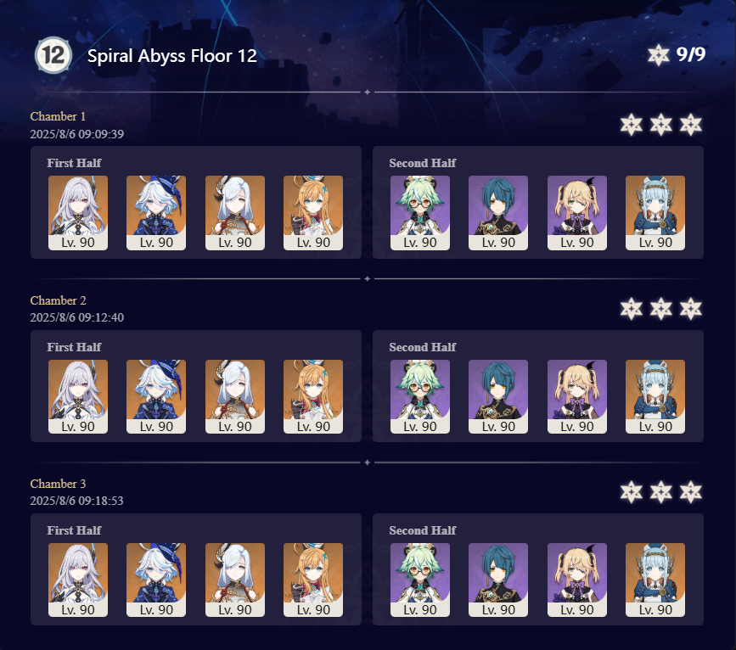Select Chamber 1 first-half white-haired red-eyed character
Image resolution: width=736 pixels, height=650 pixels.
coord(78,213)
